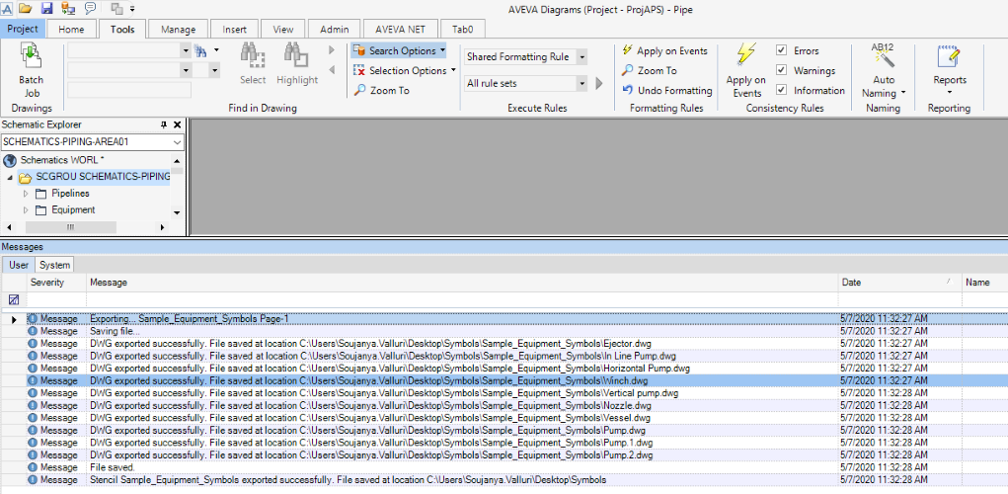Open the SCHEMATICS-PIPING-AREA01 combo box
Screen dimensions: 1008x494
pos(177,142)
